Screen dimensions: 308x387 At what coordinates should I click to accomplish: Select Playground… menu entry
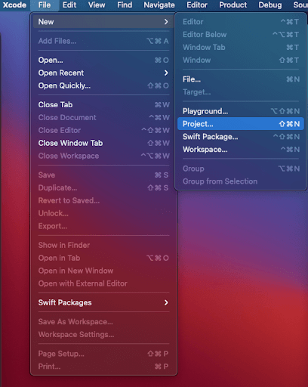pyautogui.click(x=241, y=111)
